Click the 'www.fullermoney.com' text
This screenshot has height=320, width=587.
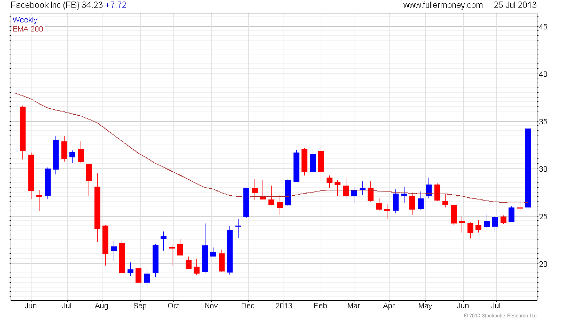443,5
